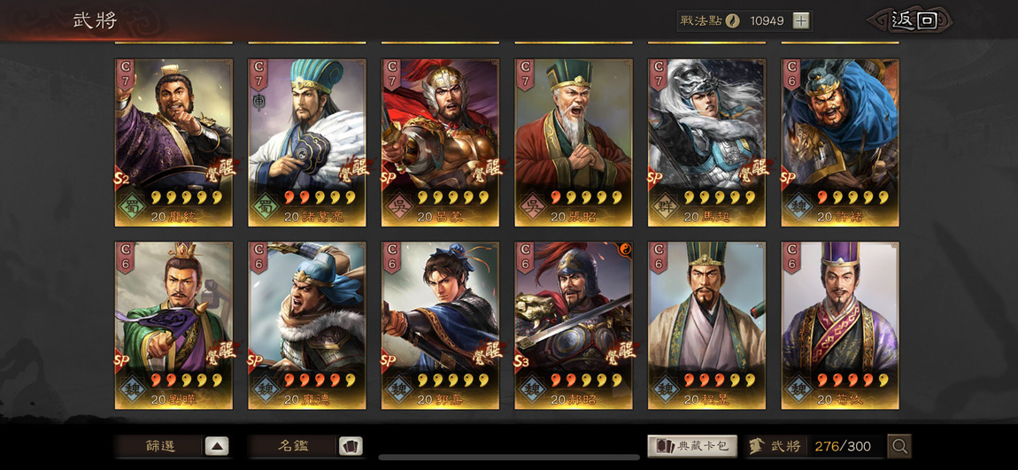Open the 典藏卡包 collection pack

click(692, 446)
